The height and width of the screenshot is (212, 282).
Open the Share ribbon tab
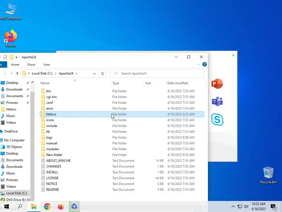31,65
